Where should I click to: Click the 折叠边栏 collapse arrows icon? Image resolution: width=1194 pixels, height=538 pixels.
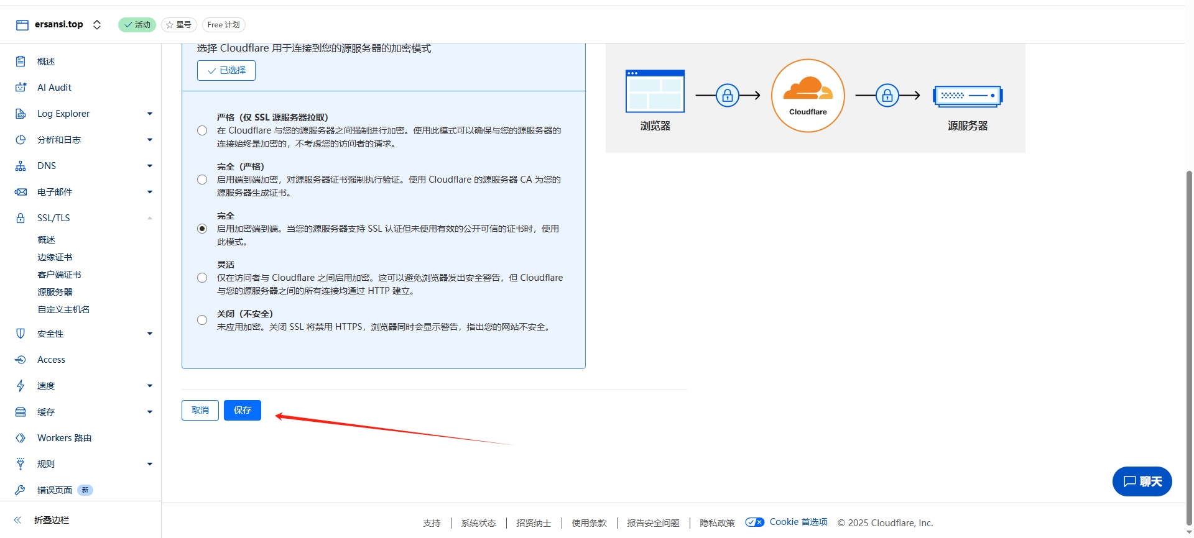coord(17,520)
